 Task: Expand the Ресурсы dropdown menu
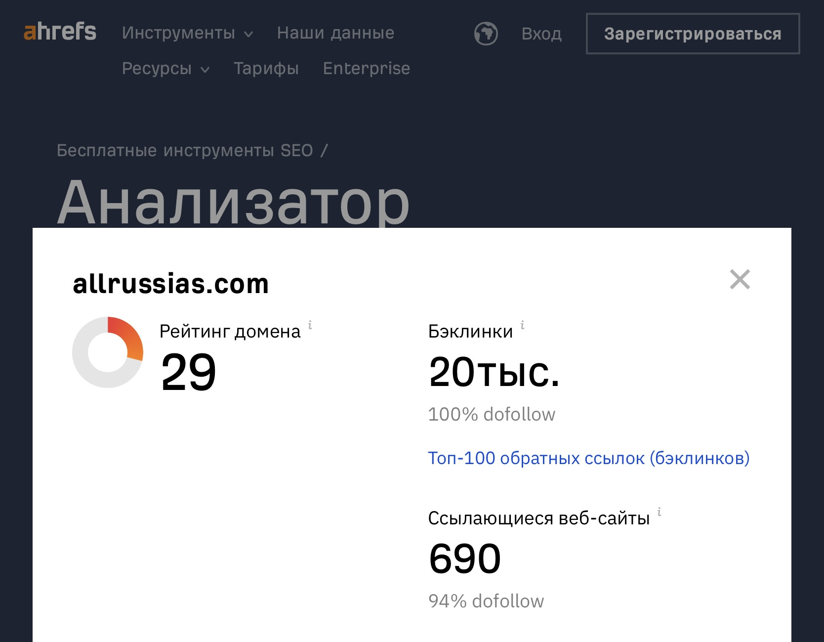click(x=165, y=69)
